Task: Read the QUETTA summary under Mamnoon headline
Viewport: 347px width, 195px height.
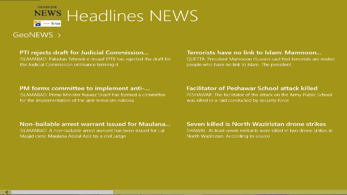Action: (260, 62)
